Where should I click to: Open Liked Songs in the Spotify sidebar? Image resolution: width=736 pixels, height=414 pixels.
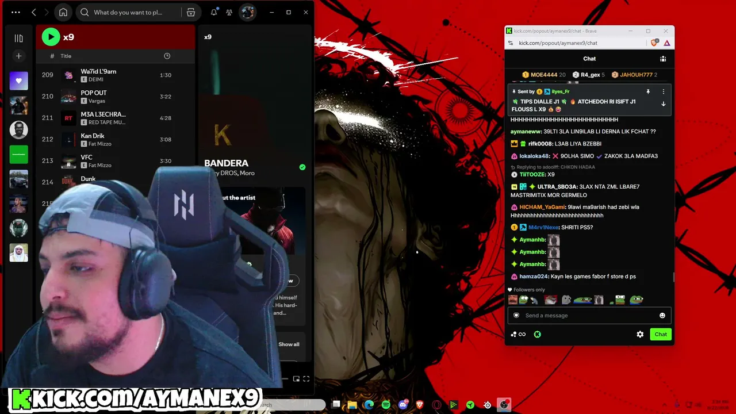click(x=18, y=81)
